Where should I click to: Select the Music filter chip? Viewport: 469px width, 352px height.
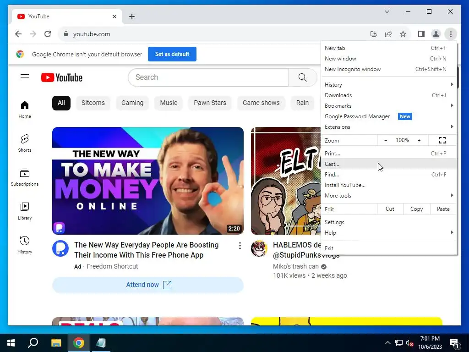pyautogui.click(x=169, y=103)
